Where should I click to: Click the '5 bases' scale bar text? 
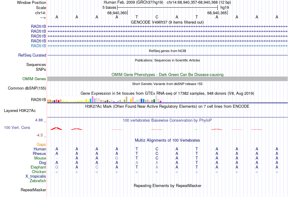tap(109, 8)
